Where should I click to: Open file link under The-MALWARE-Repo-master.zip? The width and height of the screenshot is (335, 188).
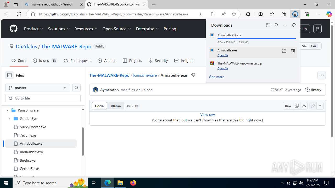point(223,68)
